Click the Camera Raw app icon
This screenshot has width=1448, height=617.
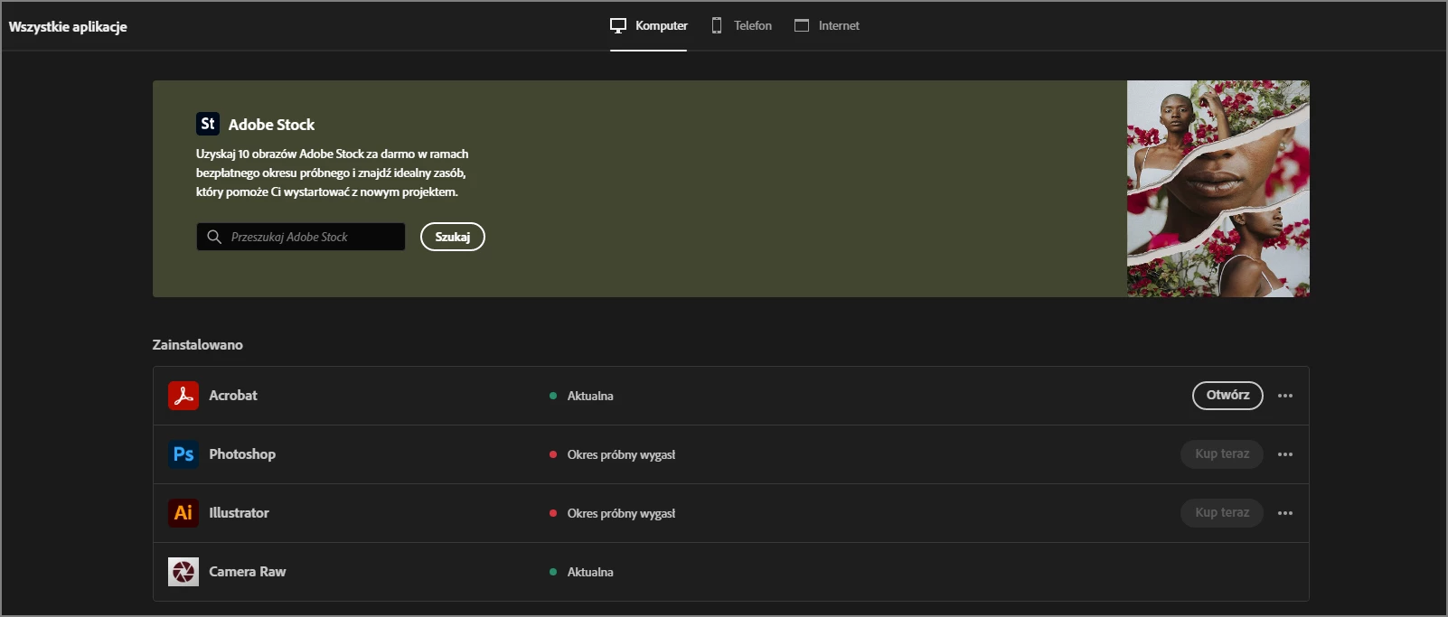(183, 572)
